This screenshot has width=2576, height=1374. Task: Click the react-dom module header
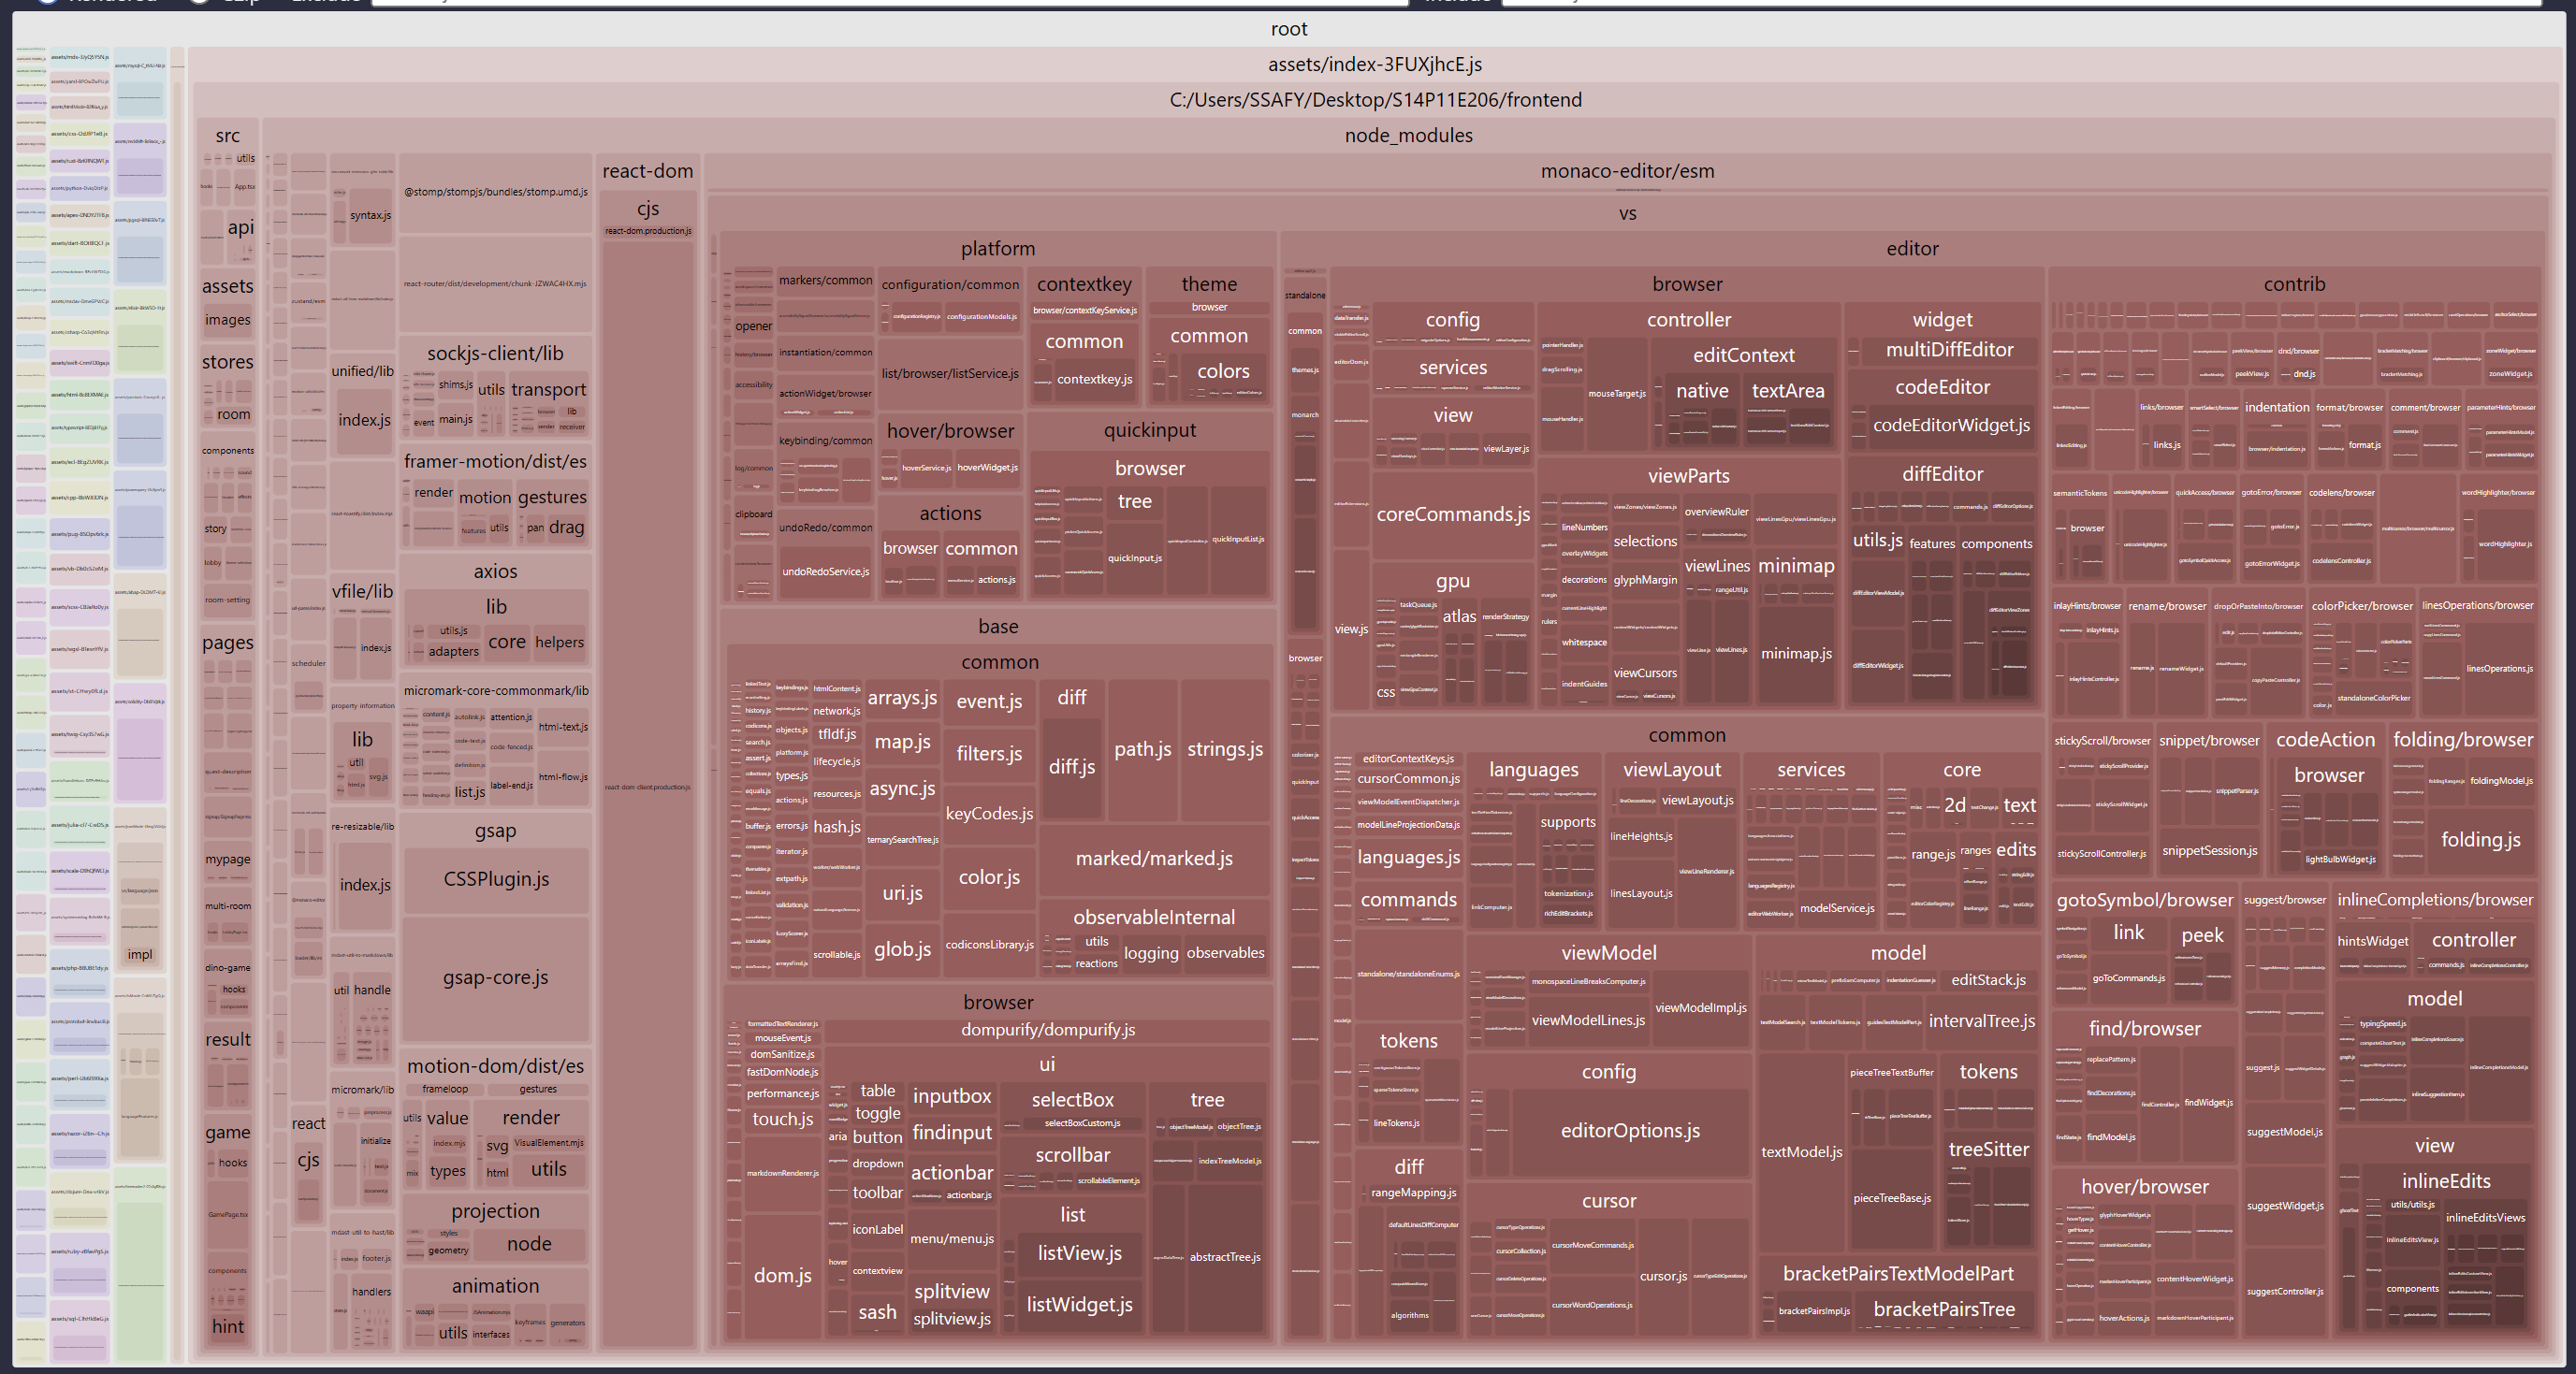point(647,171)
